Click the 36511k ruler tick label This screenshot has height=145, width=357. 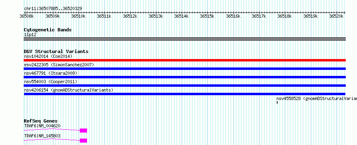104,16
